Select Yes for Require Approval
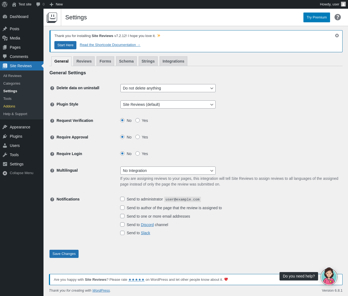 pos(138,137)
